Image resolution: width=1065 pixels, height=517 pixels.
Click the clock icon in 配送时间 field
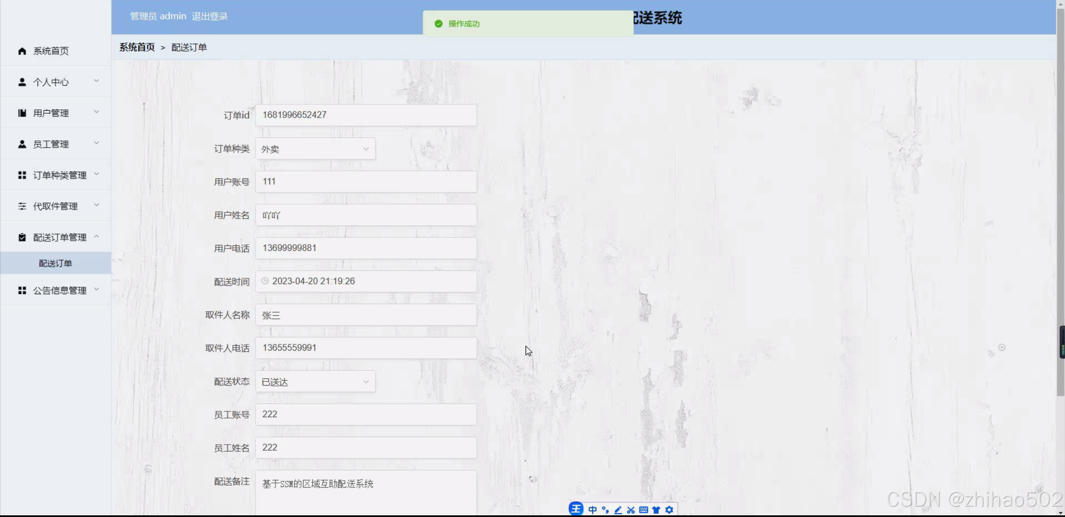(x=265, y=281)
